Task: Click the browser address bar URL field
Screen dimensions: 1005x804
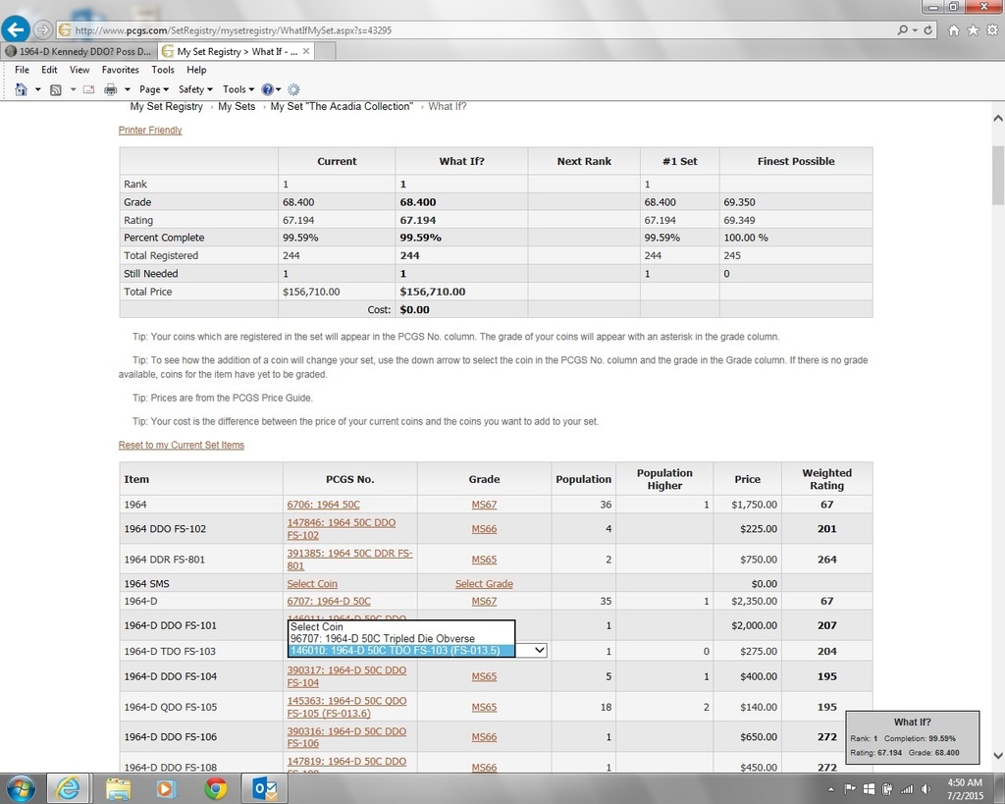Action: point(474,30)
